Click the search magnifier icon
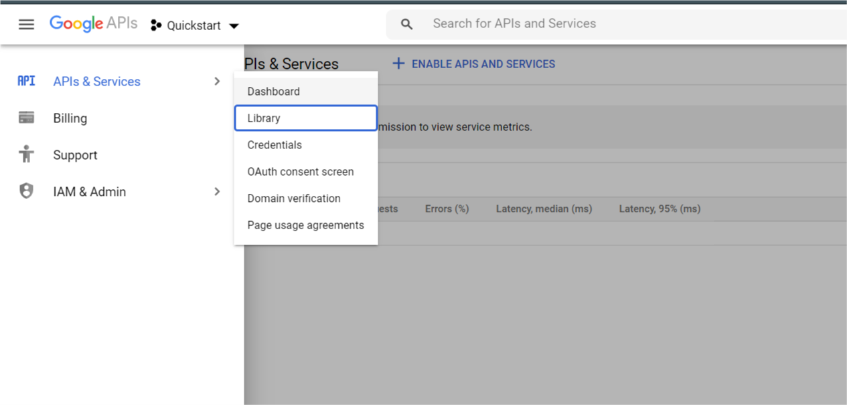This screenshot has width=847, height=405. pyautogui.click(x=406, y=24)
